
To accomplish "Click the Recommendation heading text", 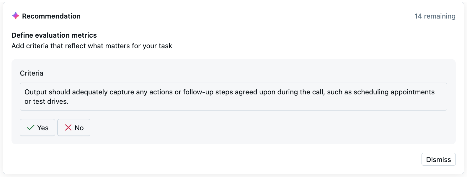I will click(51, 16).
